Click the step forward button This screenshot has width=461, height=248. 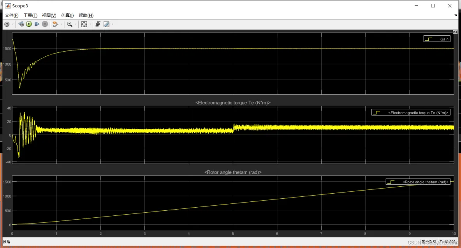coord(37,24)
